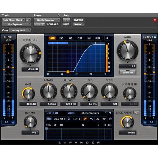
Task: Toggle BYPASS on the plugin
Action: click(x=78, y=20)
